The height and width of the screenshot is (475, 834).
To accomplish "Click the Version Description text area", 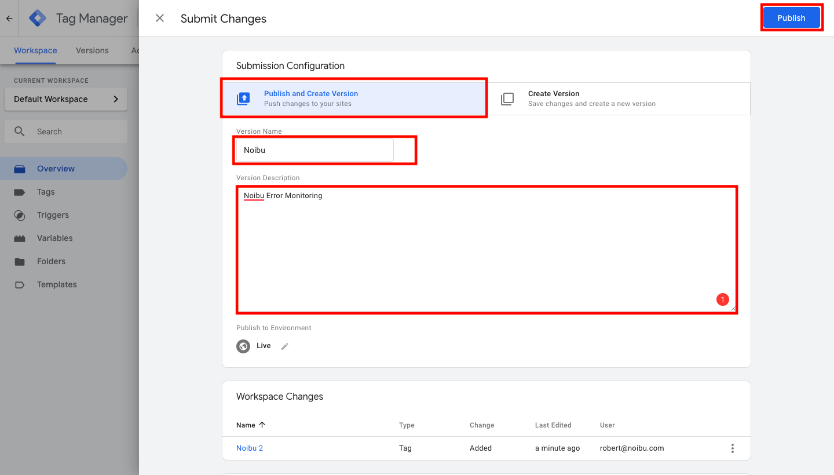I will [487, 249].
